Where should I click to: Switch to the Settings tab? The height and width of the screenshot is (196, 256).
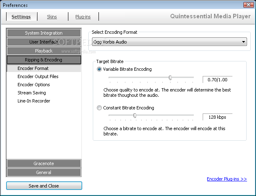point(21,17)
